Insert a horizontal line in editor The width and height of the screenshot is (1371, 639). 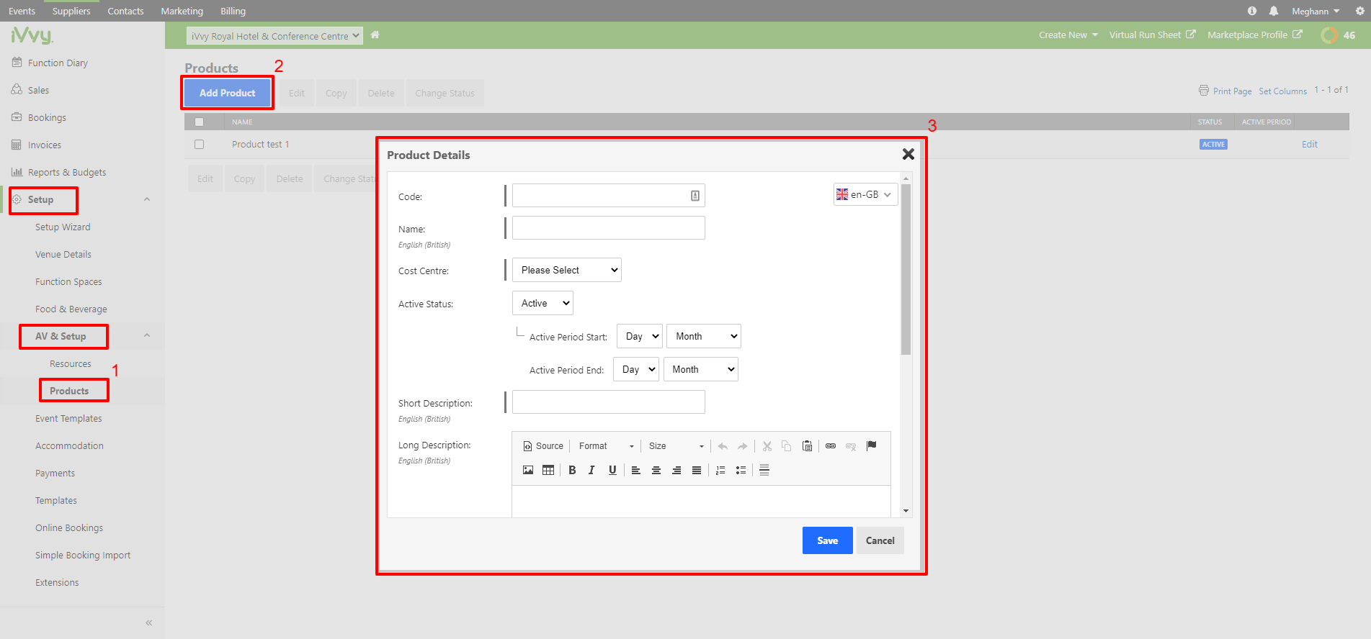click(x=764, y=470)
